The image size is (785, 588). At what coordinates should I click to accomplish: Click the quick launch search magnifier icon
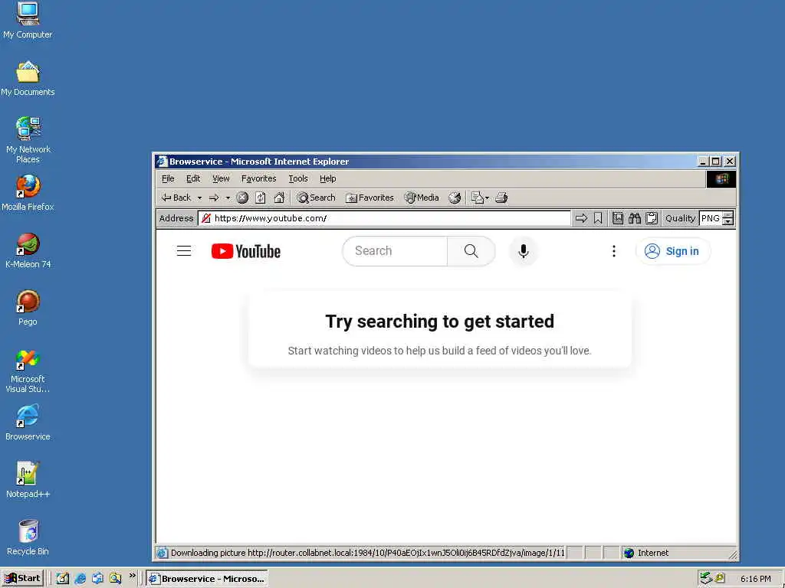coord(115,579)
